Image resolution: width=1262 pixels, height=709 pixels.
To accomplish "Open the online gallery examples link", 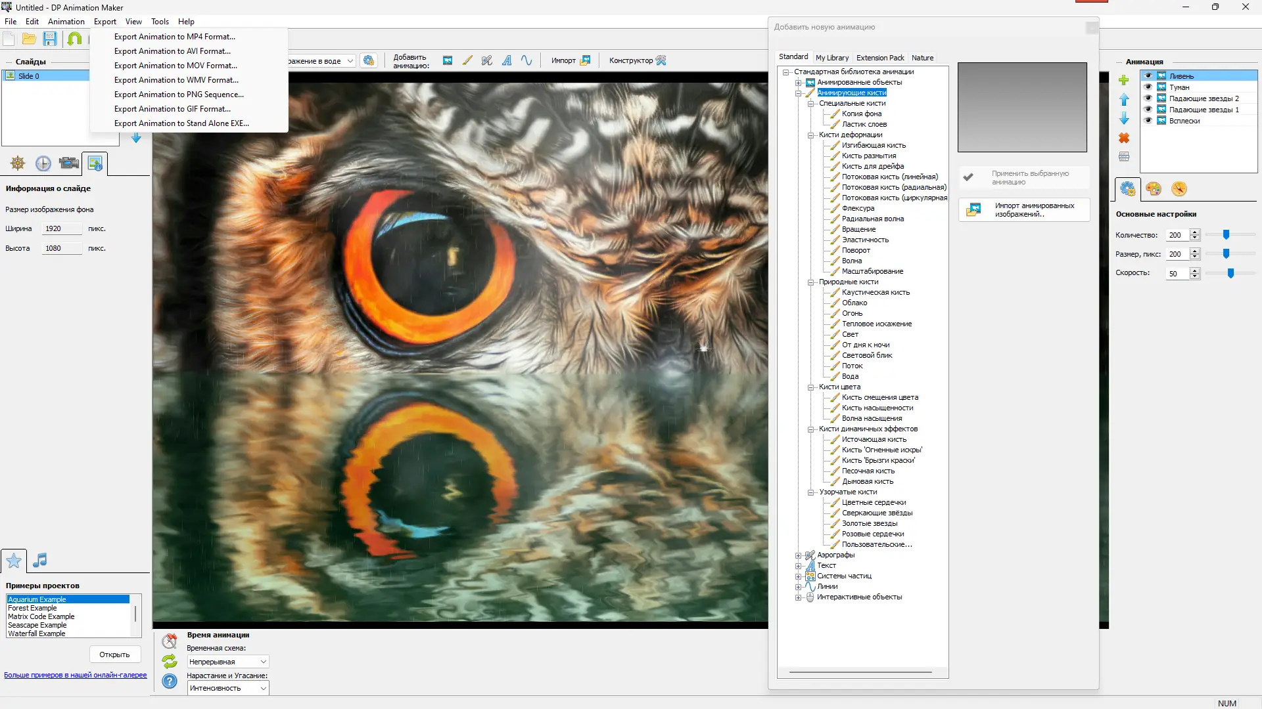I will [74, 675].
